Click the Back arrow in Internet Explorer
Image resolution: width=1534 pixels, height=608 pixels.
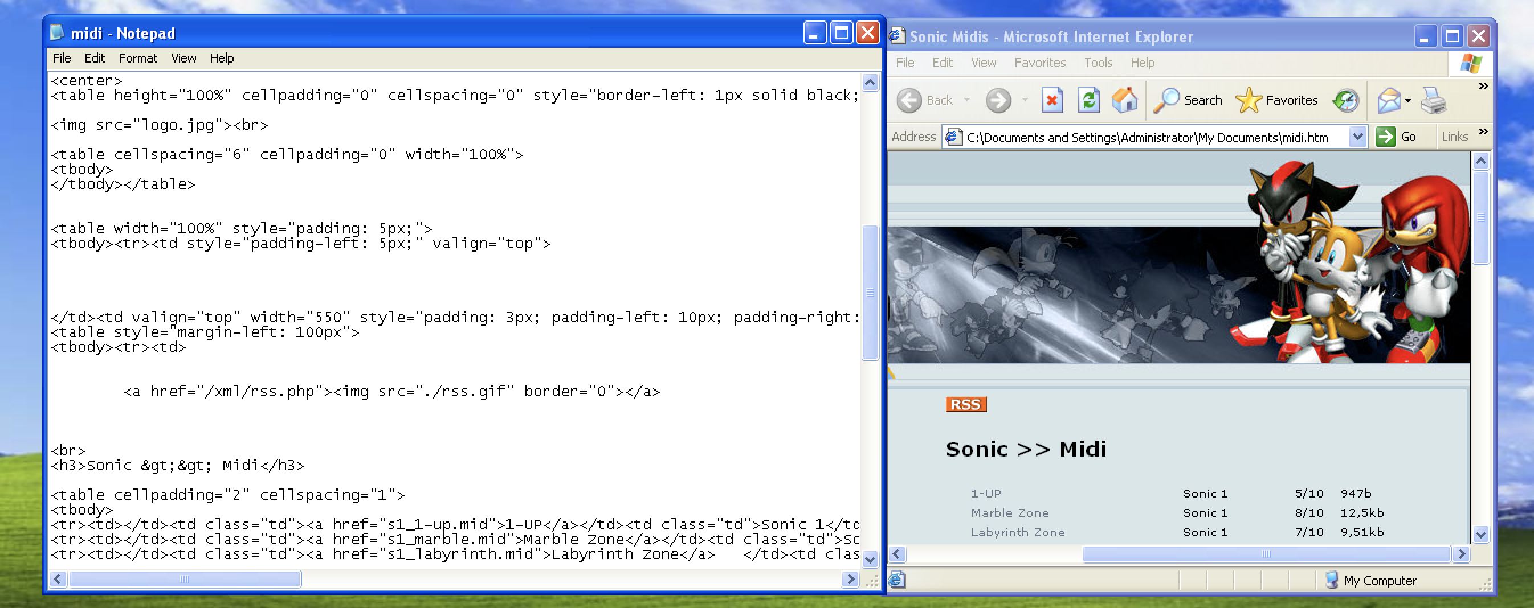(909, 100)
